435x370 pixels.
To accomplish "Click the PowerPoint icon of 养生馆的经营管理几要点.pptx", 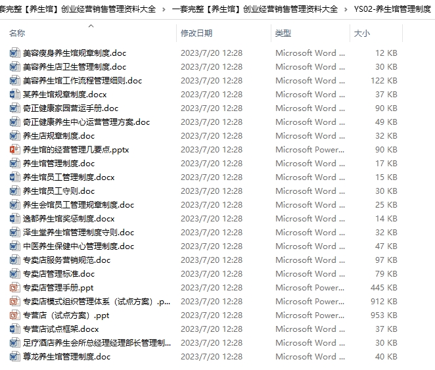I will pyautogui.click(x=15, y=149).
